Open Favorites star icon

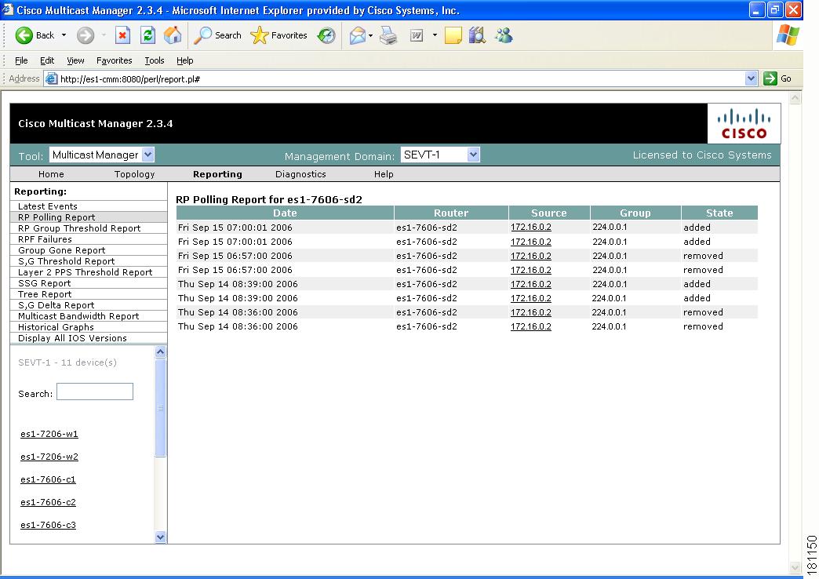(259, 35)
